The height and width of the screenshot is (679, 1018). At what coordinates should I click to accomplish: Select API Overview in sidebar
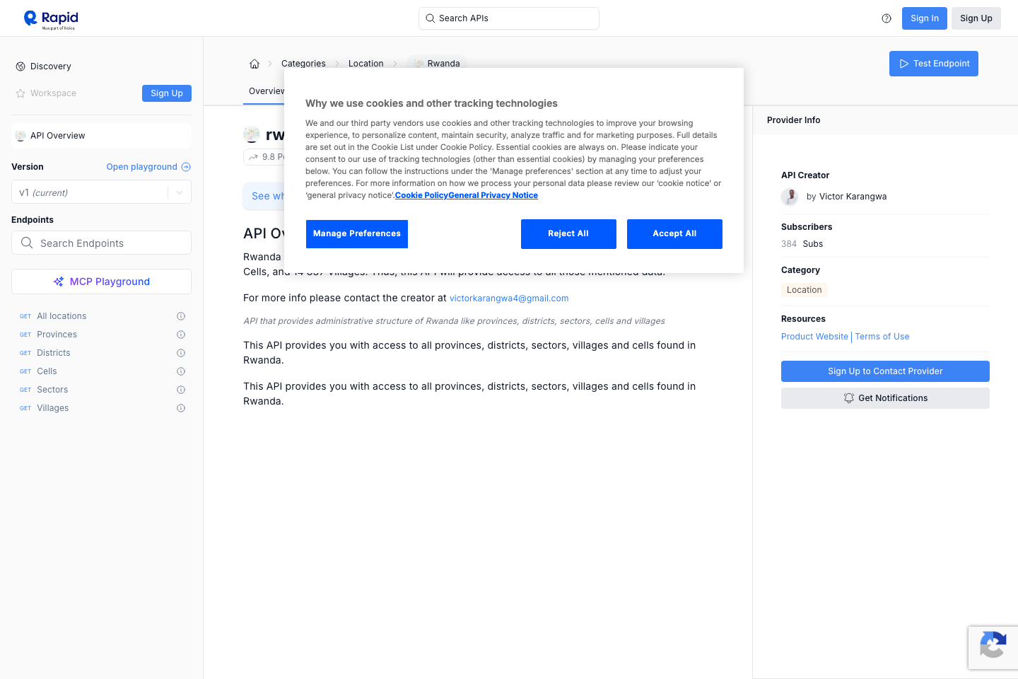tap(57, 136)
